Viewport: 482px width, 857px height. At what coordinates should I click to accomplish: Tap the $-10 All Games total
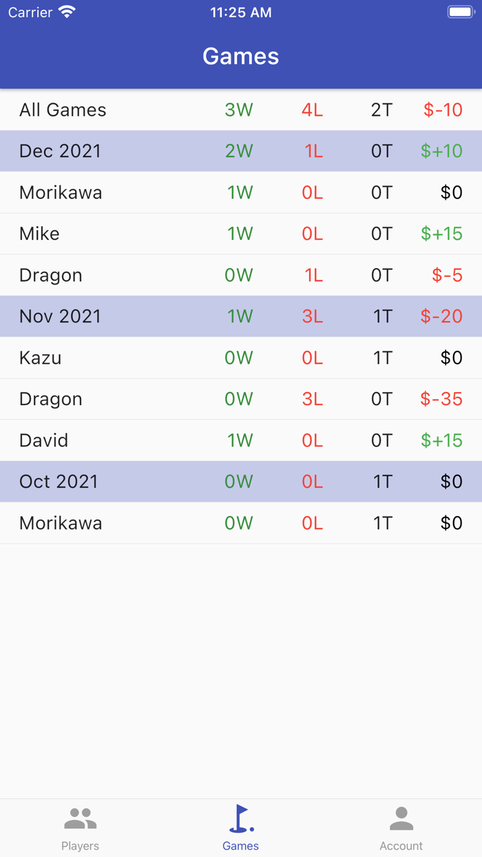(x=443, y=110)
